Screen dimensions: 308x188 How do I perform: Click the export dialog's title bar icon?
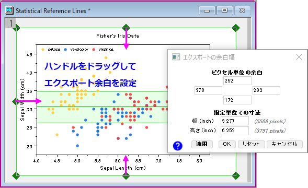coord(176,57)
